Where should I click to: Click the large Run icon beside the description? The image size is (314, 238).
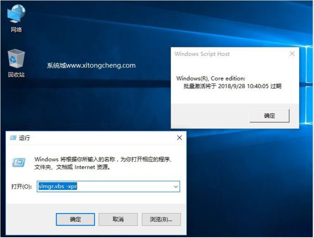19,162
